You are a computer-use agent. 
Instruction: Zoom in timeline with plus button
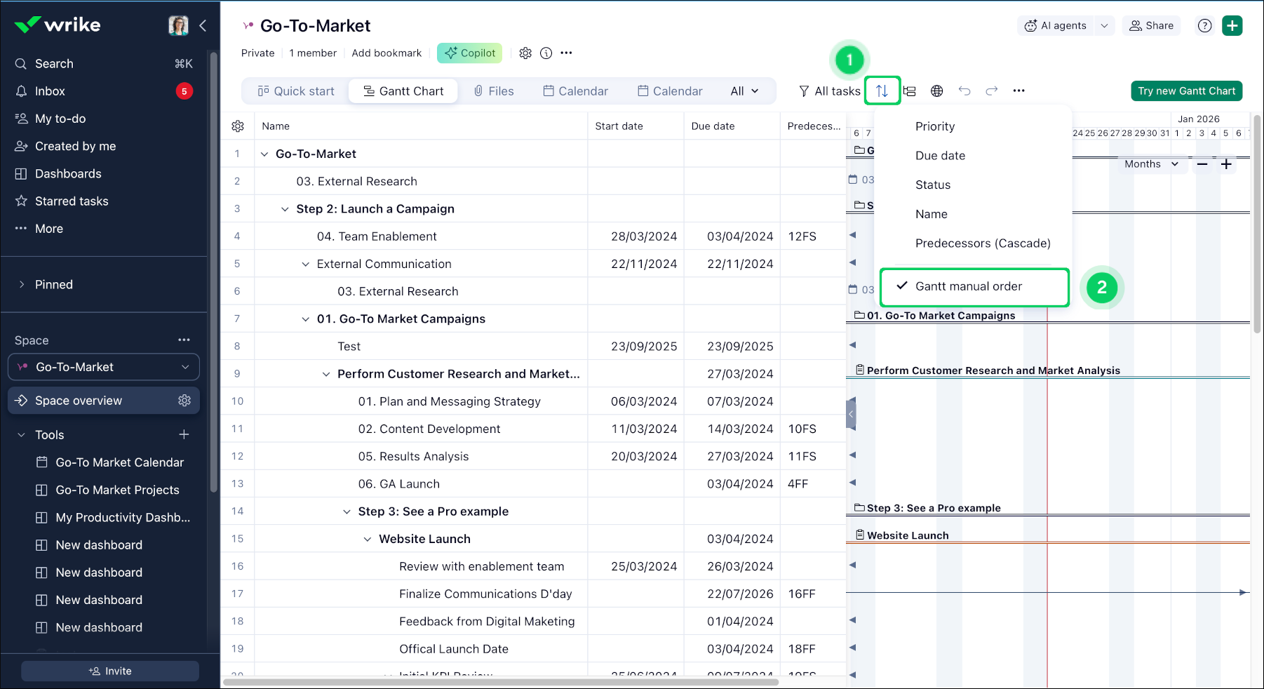pos(1226,164)
